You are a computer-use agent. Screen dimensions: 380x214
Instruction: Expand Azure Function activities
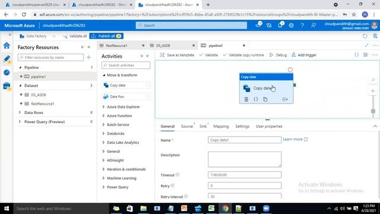point(103,116)
